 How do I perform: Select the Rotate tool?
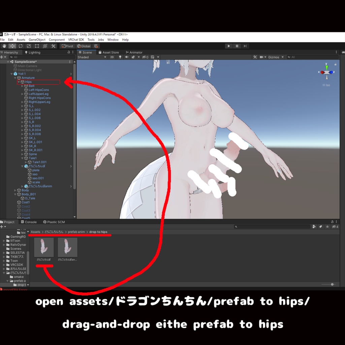click(21, 46)
